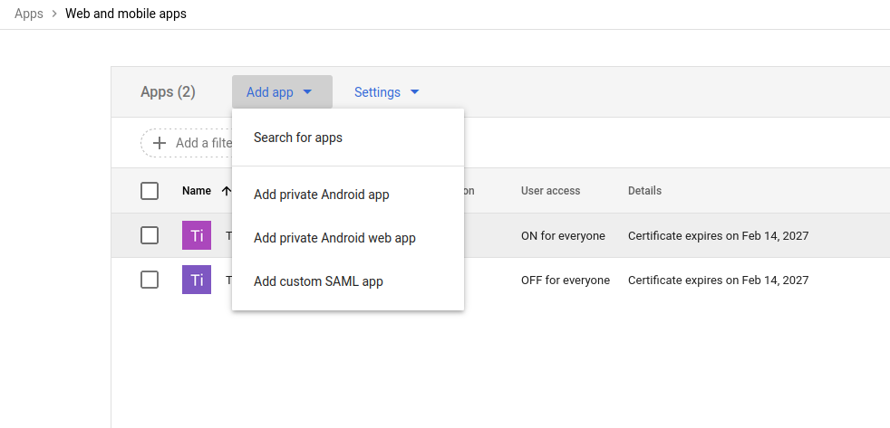The image size is (890, 428).
Task: Click the User access column header
Action: [x=550, y=191]
